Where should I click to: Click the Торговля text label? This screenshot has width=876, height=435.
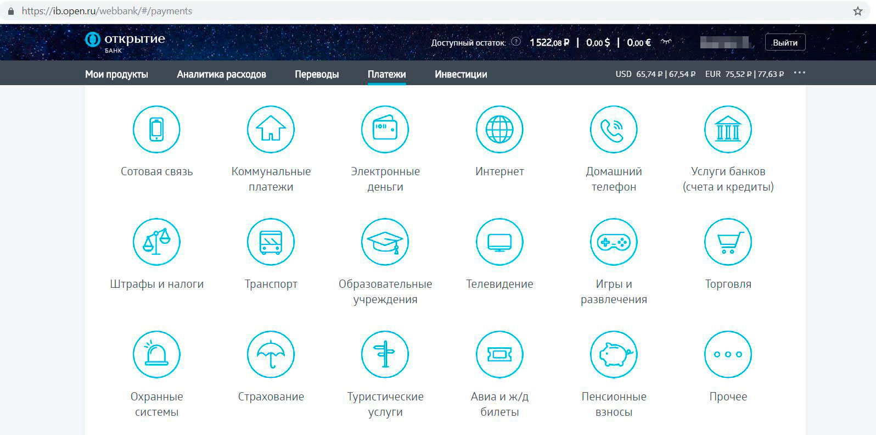728,284
